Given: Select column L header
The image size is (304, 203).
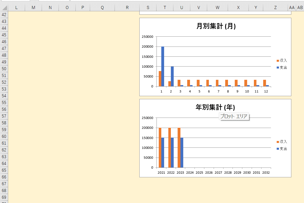Looking at the screenshot, I should [17, 8].
